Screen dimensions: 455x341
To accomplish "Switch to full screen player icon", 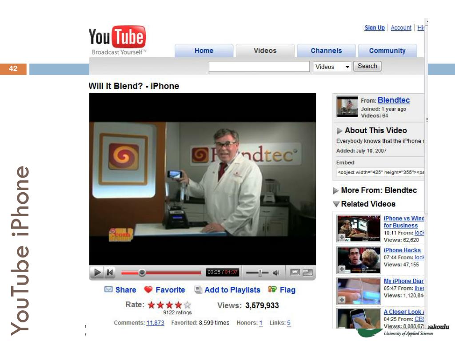I will pos(307,272).
